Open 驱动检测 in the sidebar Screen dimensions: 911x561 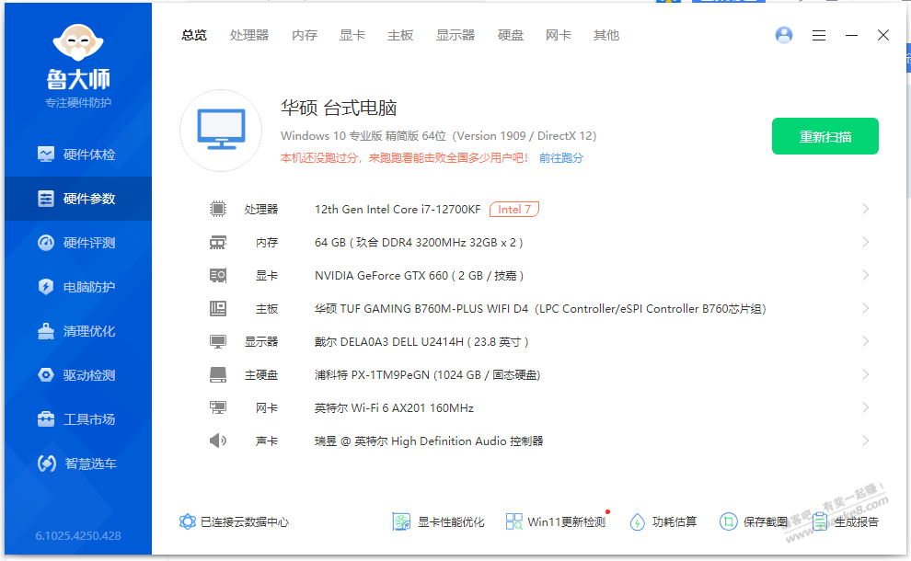coord(77,375)
